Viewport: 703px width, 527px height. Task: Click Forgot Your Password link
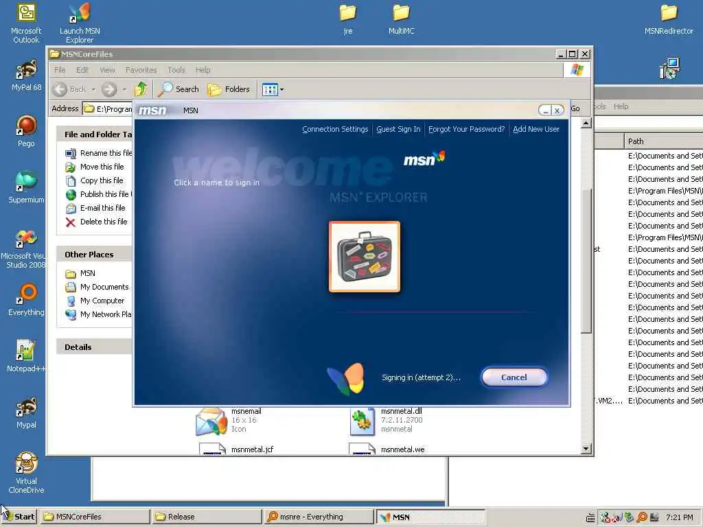(x=466, y=129)
